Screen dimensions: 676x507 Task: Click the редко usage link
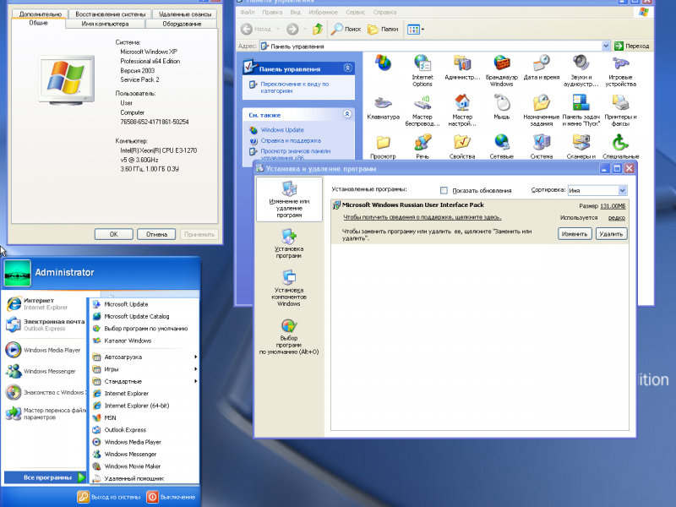click(x=617, y=218)
